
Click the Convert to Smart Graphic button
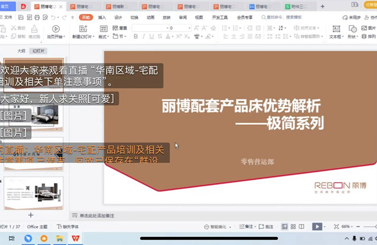(x=308, y=36)
